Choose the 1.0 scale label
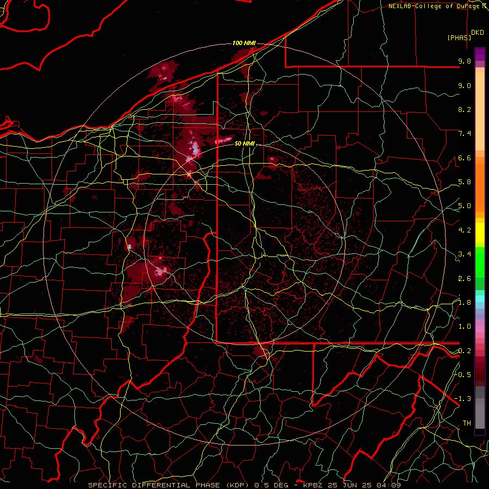Screen dimensions: 489x489 pyautogui.click(x=465, y=327)
